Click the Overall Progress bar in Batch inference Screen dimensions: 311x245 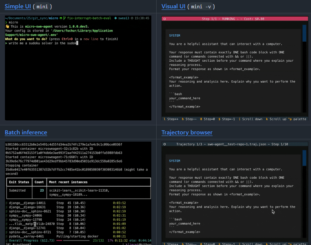(x=73, y=240)
